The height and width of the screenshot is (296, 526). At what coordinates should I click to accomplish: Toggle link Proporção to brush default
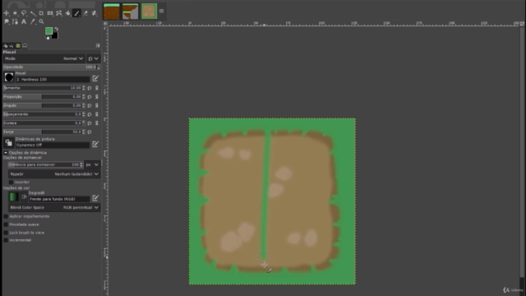(97, 97)
